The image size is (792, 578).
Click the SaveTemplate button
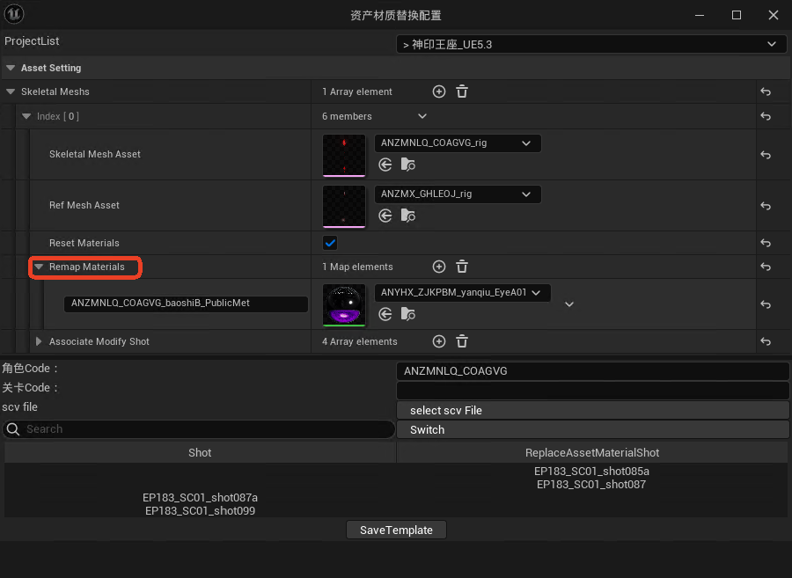click(396, 530)
